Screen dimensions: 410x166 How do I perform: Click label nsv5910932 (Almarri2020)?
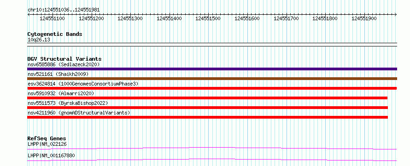coord(61,93)
